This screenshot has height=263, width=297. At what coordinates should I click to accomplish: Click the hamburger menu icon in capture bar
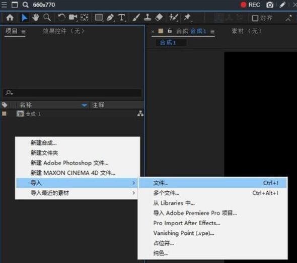pyautogui.click(x=4, y=5)
